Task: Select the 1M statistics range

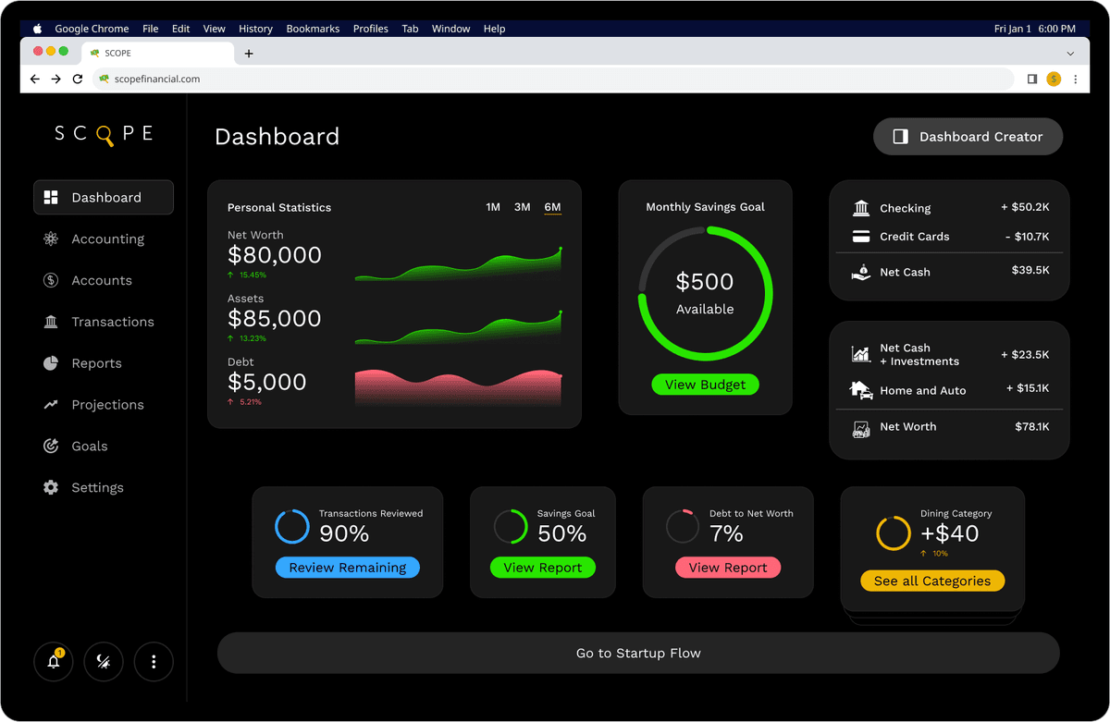Action: tap(492, 207)
